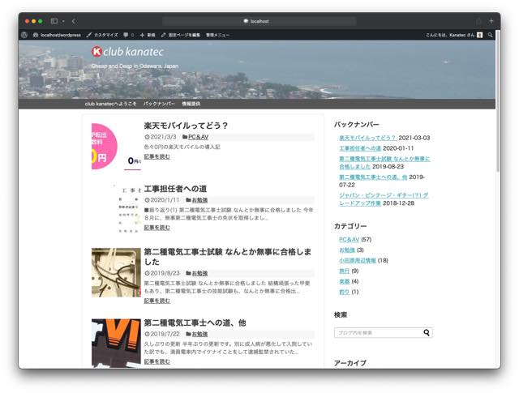This screenshot has height=393, width=519.
Task: Open sidebar link 第二種電気工事士への道、他
Action: [x=373, y=177]
